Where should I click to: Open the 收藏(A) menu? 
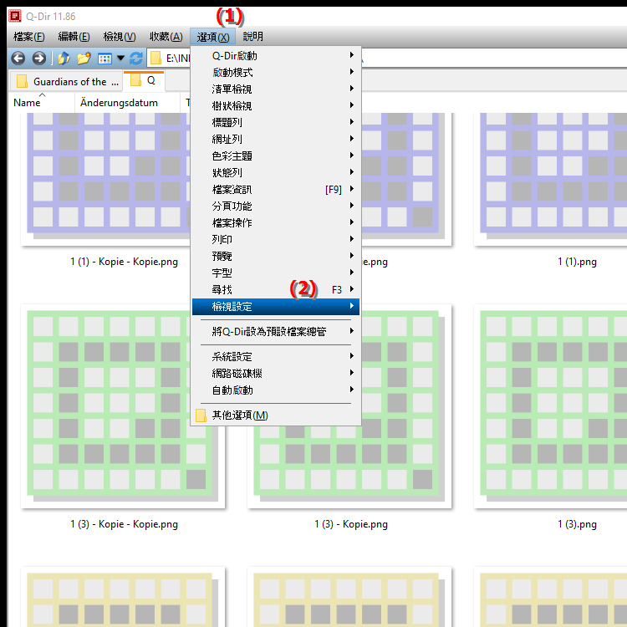(x=166, y=37)
